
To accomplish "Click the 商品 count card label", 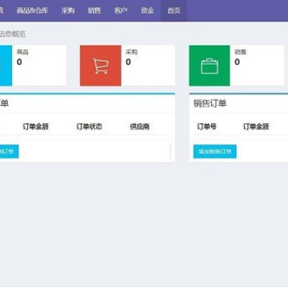I will [x=22, y=52].
